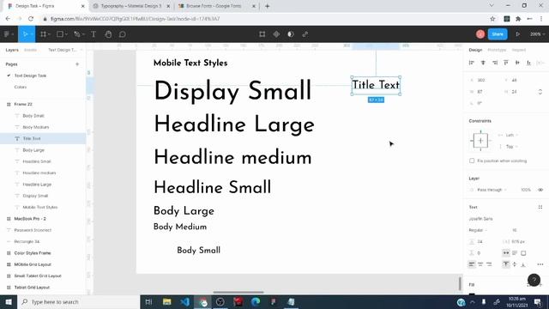Set text align center
The height and width of the screenshot is (309, 549).
coord(480,264)
